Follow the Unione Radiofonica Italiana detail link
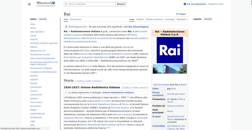The height and width of the screenshot is (130, 252). pos(118,93)
